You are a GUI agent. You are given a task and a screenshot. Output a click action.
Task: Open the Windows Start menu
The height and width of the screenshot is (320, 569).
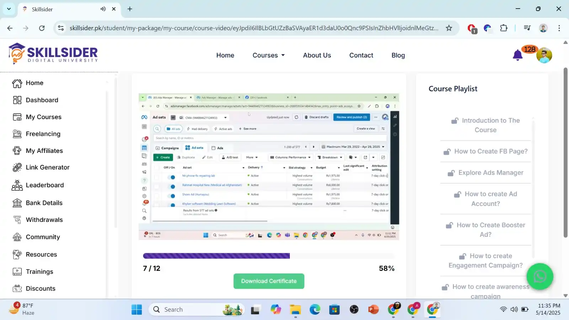click(x=137, y=310)
